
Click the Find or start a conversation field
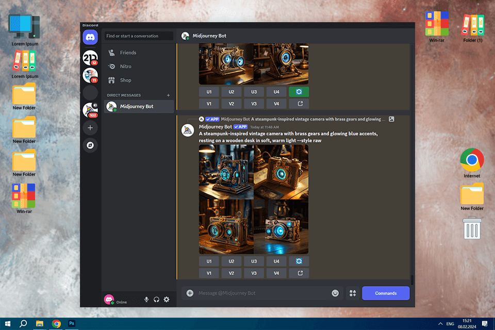point(139,36)
